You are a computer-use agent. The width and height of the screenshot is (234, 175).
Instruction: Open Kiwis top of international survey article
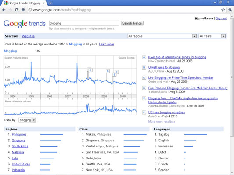[x=177, y=57]
